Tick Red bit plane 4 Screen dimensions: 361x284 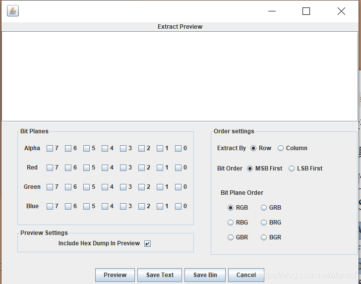point(105,168)
